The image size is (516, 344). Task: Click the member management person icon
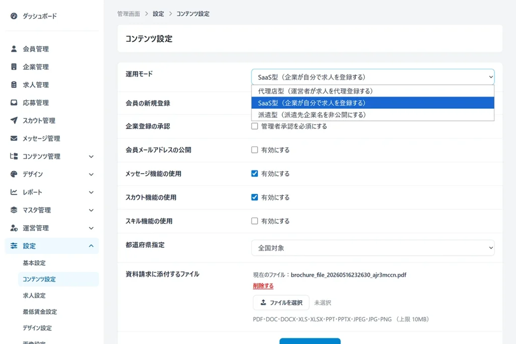click(x=14, y=49)
